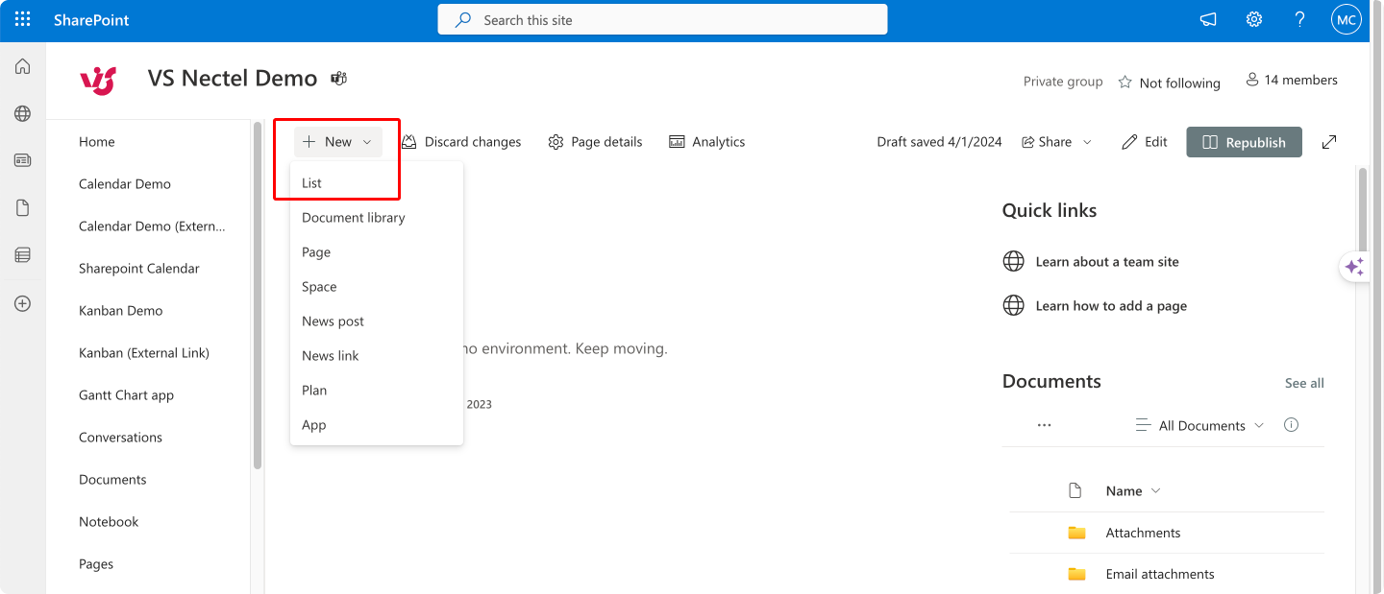
Task: Open the Documents ellipsis menu
Action: [1045, 425]
